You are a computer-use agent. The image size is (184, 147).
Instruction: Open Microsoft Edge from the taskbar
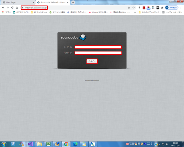pyautogui.click(x=75, y=144)
